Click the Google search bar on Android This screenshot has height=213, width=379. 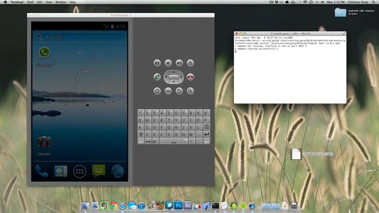click(x=80, y=37)
